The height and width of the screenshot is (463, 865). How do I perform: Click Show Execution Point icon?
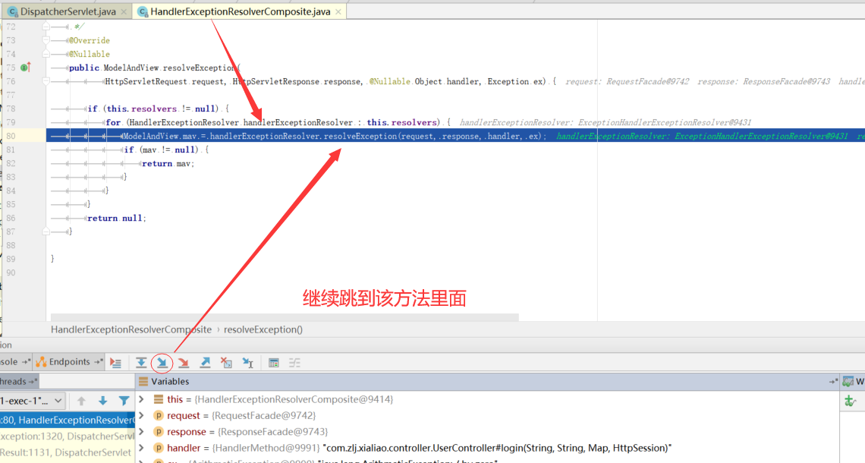(x=115, y=363)
